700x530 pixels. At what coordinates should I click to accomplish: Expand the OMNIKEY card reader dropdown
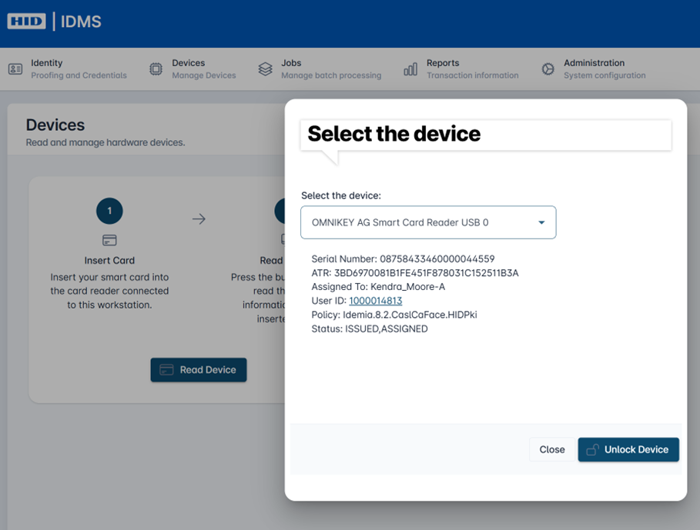click(x=428, y=222)
